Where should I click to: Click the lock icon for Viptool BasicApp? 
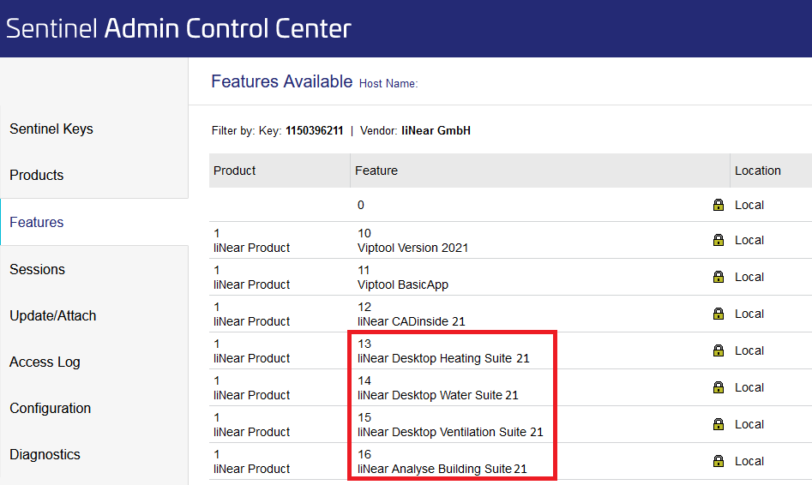719,277
